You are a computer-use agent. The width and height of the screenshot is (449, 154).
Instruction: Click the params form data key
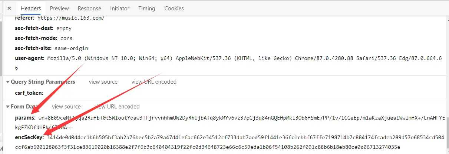[25, 118]
